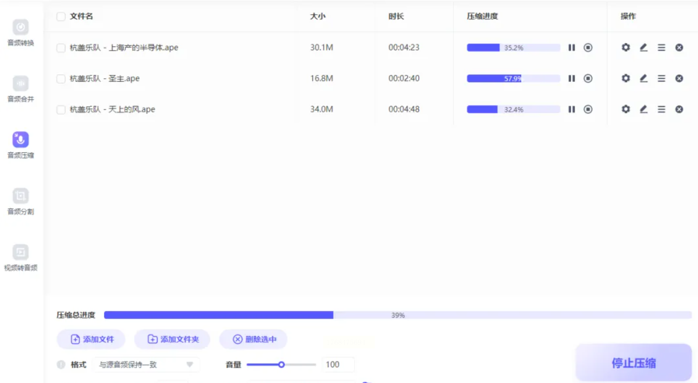The width and height of the screenshot is (698, 383).
Task: Tick checkbox for 圣主.ape row
Action: pos(61,78)
